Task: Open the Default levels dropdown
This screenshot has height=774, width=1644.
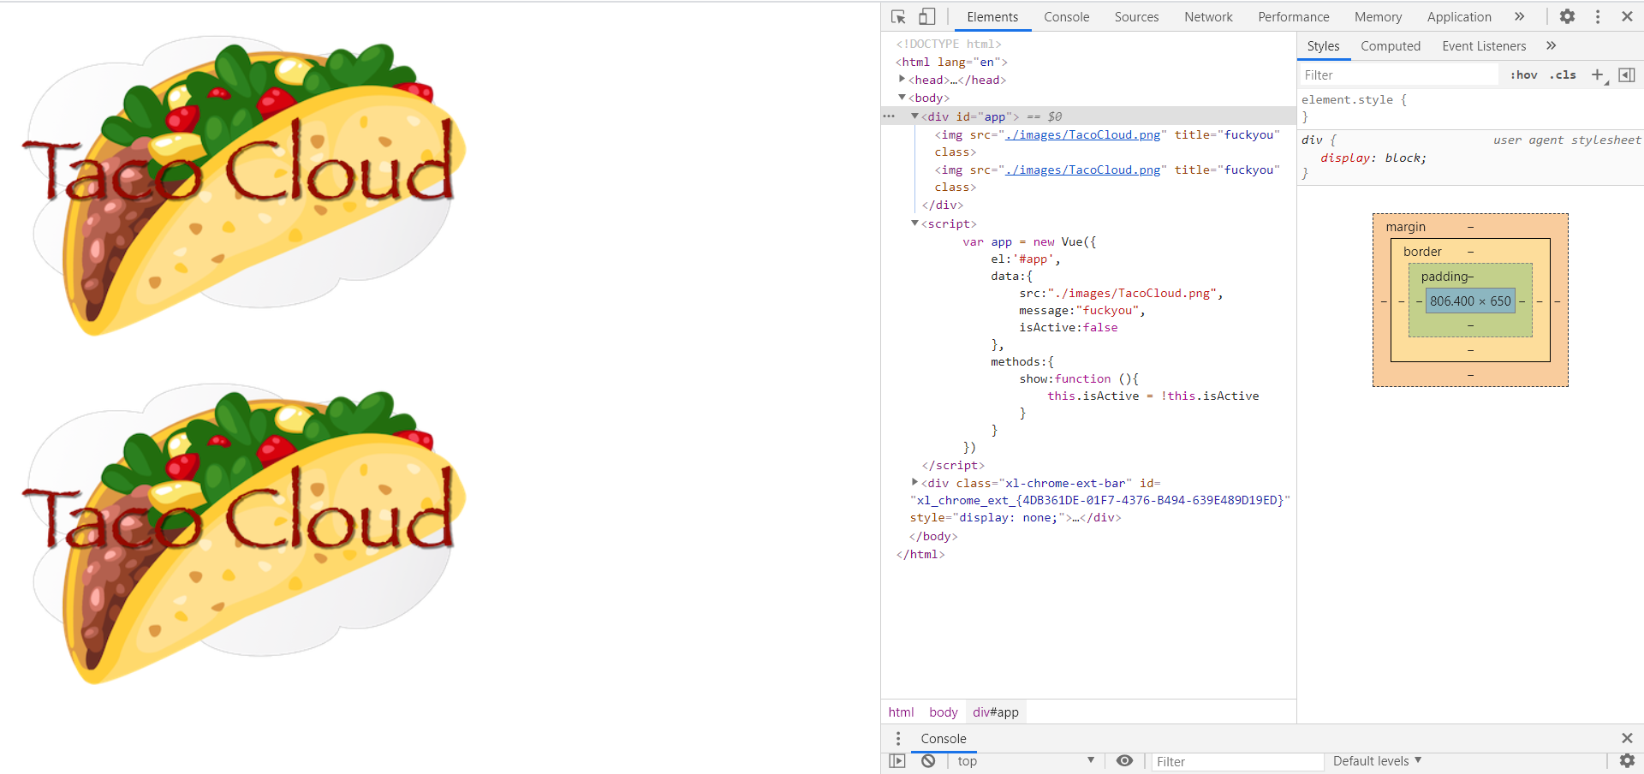Action: point(1377,761)
